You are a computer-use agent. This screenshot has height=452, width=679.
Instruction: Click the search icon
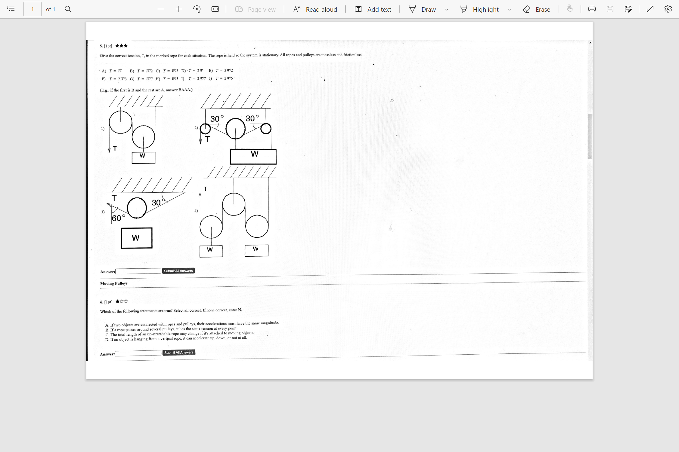click(68, 9)
